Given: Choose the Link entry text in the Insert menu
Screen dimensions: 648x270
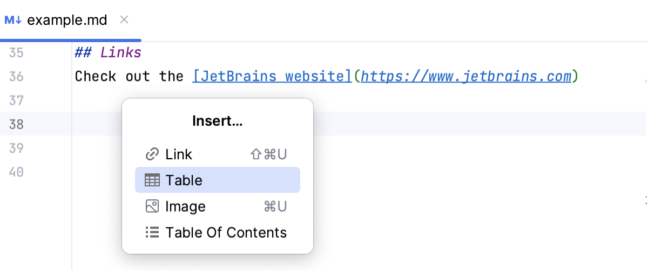Looking at the screenshot, I should click(x=179, y=154).
